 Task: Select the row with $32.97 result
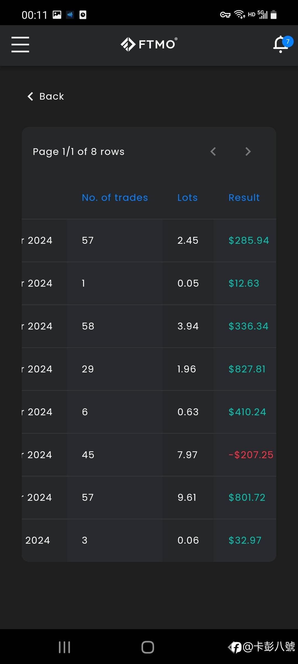(x=149, y=540)
